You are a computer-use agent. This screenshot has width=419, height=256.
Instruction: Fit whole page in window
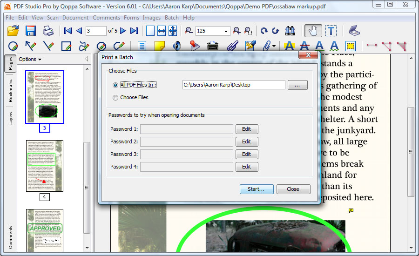[173, 31]
